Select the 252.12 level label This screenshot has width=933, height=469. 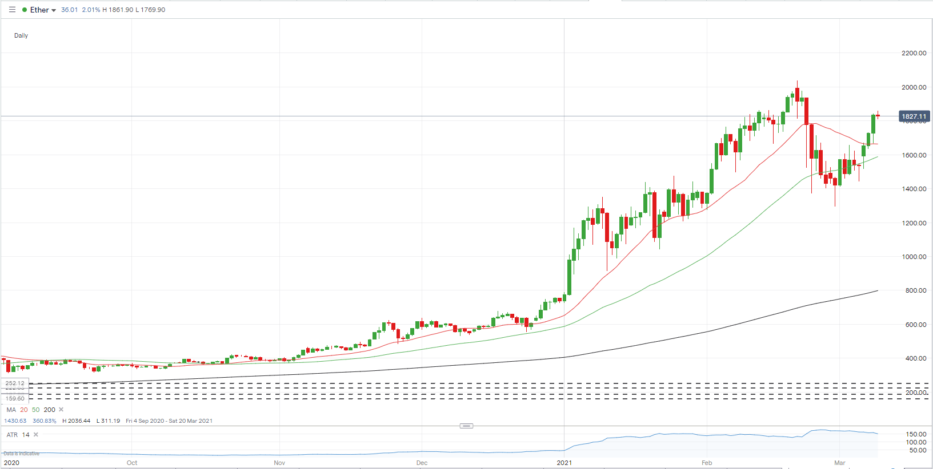click(x=15, y=383)
